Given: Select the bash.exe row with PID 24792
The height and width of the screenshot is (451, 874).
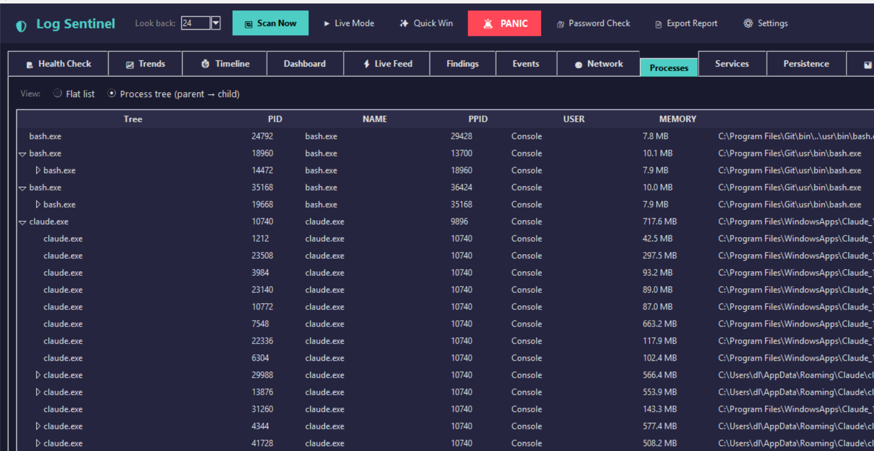Looking at the screenshot, I should 445,136.
